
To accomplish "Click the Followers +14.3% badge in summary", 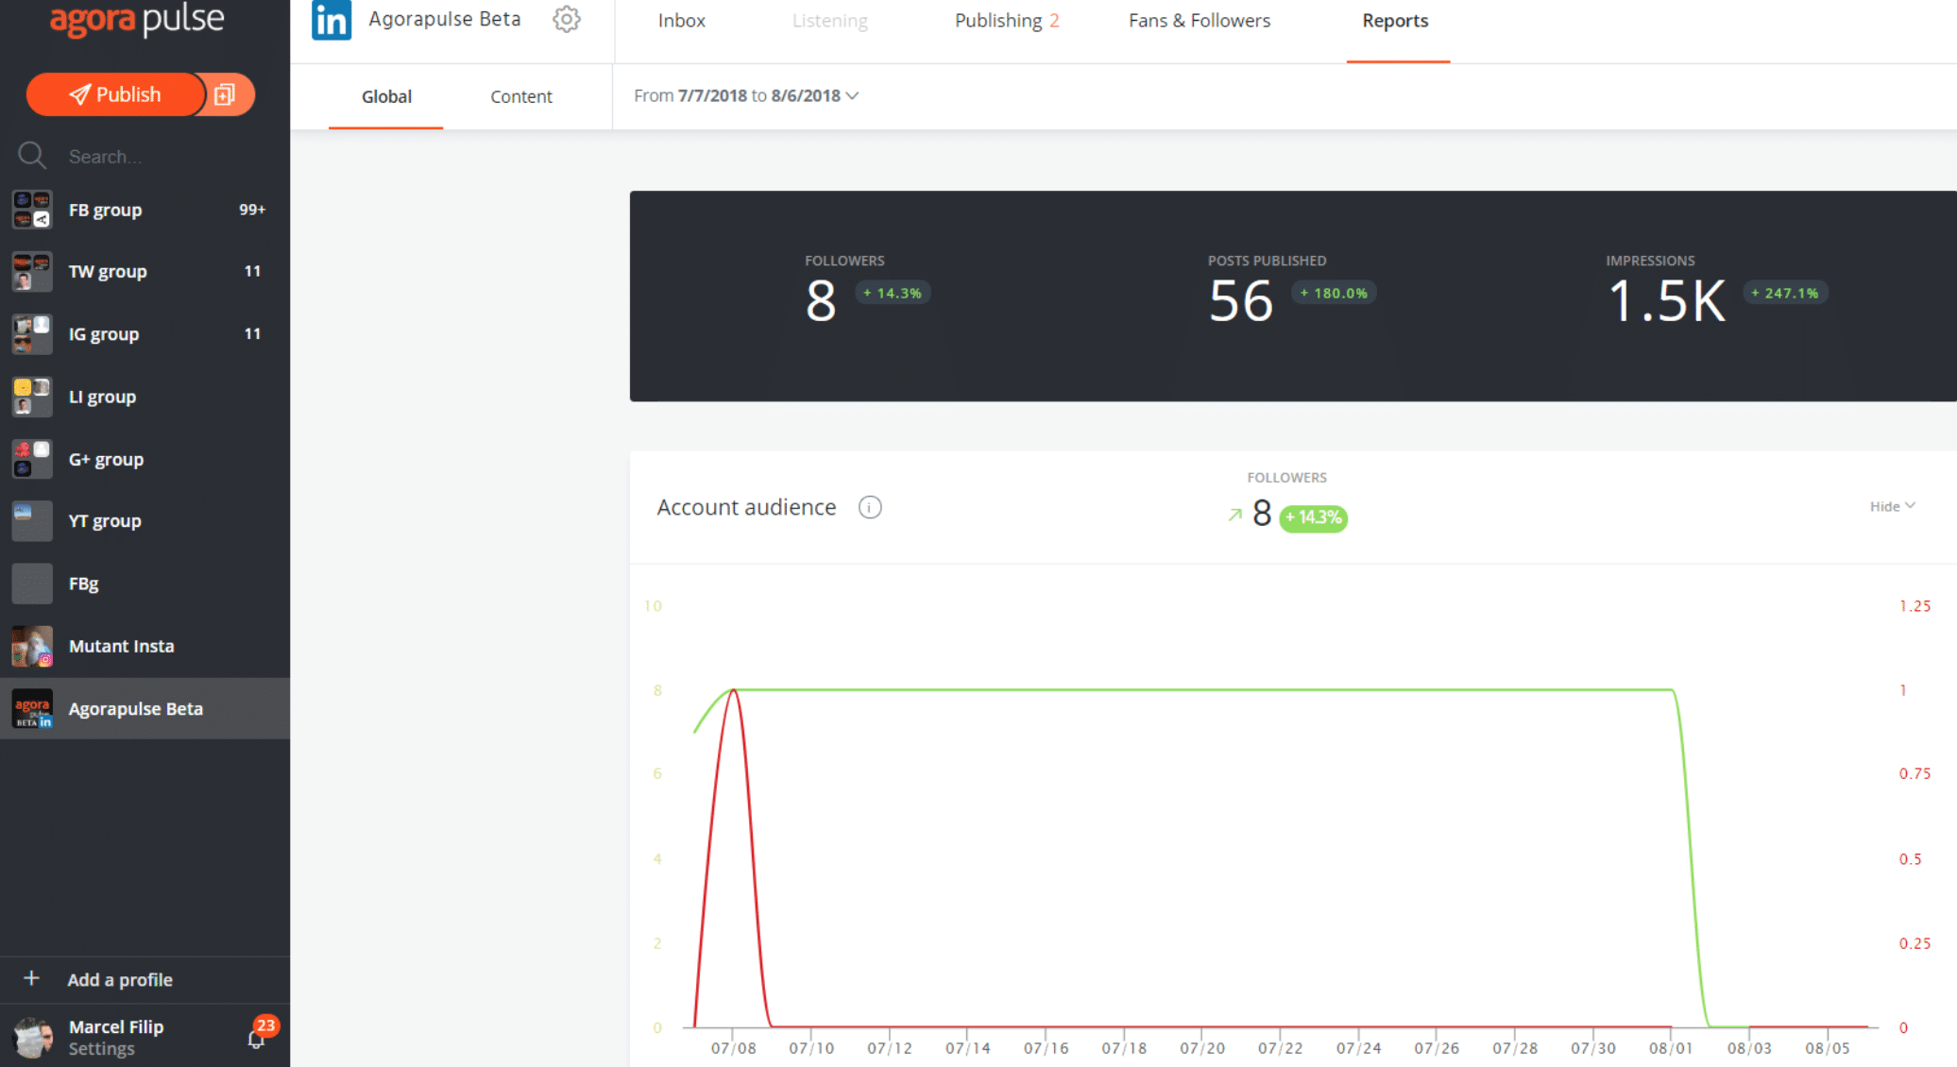I will 893,293.
